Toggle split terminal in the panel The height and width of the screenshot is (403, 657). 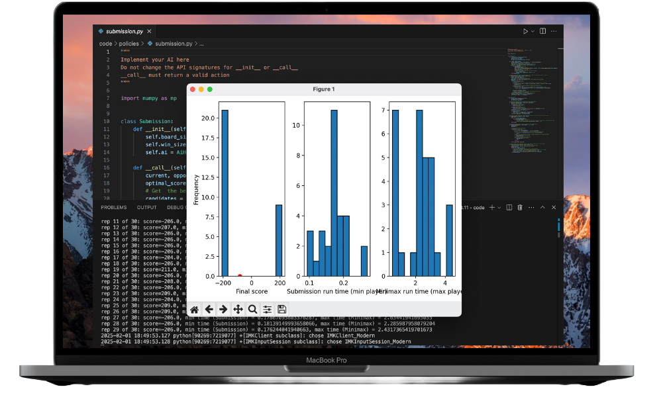pyautogui.click(x=509, y=208)
